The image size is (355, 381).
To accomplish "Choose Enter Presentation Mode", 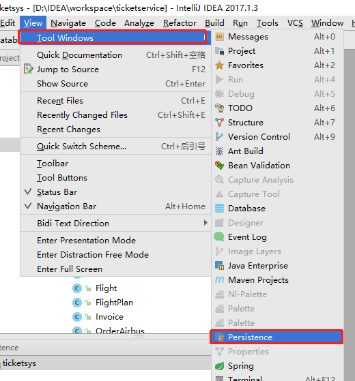I will [x=115, y=241].
